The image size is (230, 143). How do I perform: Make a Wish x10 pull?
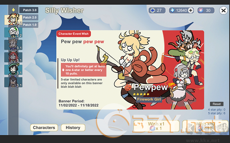tap(205, 126)
